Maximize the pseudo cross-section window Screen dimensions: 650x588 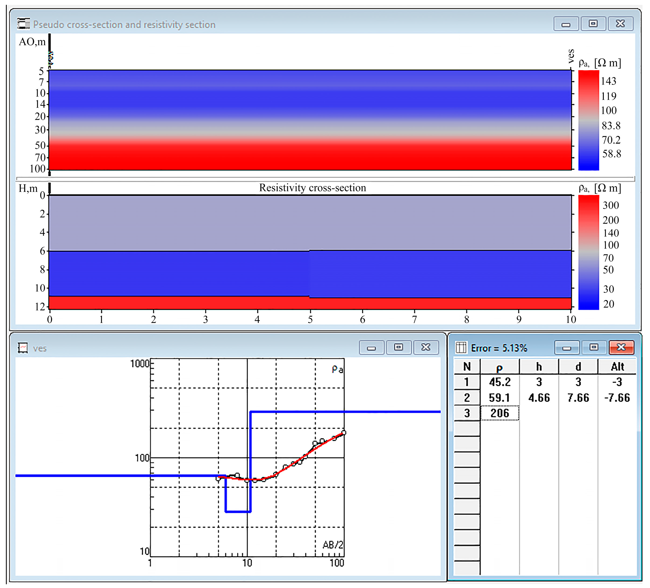pyautogui.click(x=593, y=24)
